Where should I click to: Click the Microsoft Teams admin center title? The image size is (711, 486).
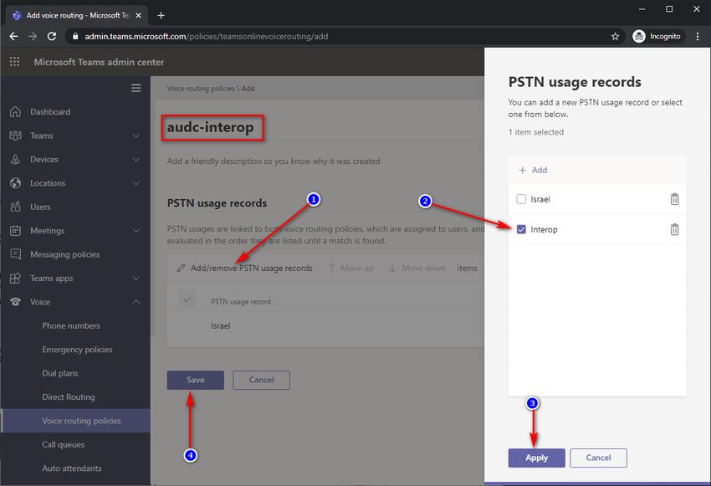coord(99,62)
